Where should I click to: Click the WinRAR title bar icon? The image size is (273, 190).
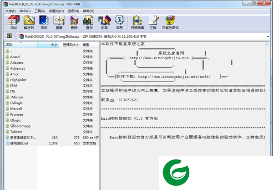tap(5, 4)
